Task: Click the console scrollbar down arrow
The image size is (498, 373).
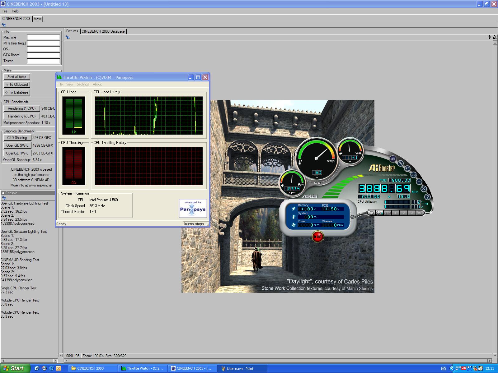Action: [60, 355]
